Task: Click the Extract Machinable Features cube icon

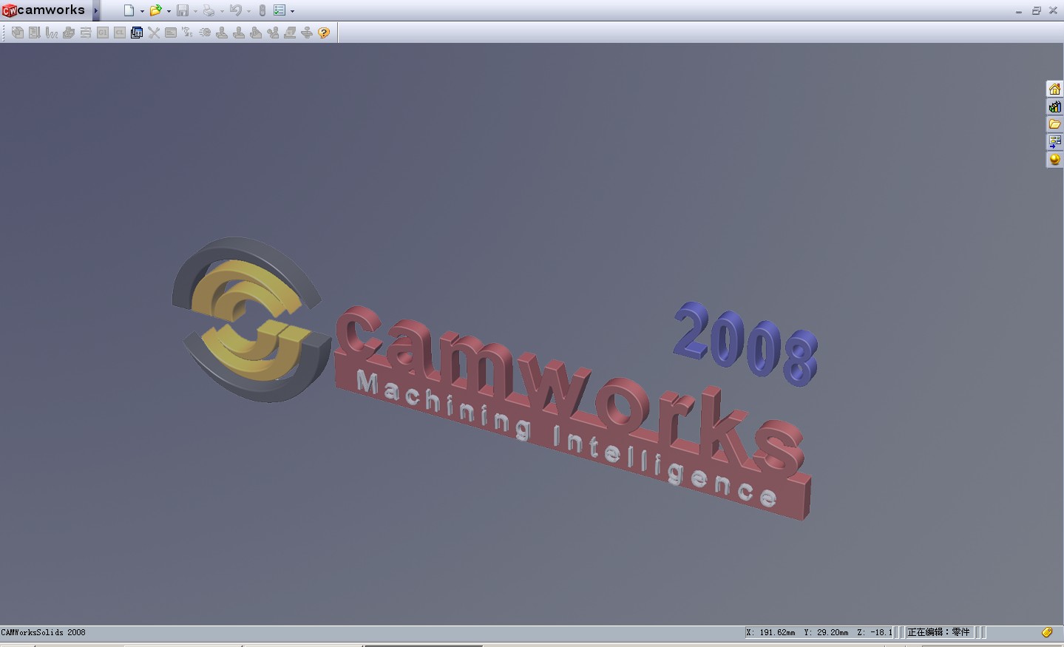Action: 18,33
